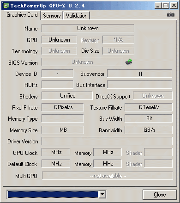Image resolution: width=180 pixels, height=203 pixels.
Task: Click the 'Default Clock' label
Action: click(22, 164)
